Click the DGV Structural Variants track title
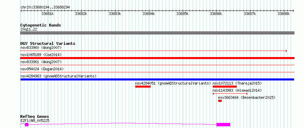The width and height of the screenshot is (304, 128). tap(48, 43)
